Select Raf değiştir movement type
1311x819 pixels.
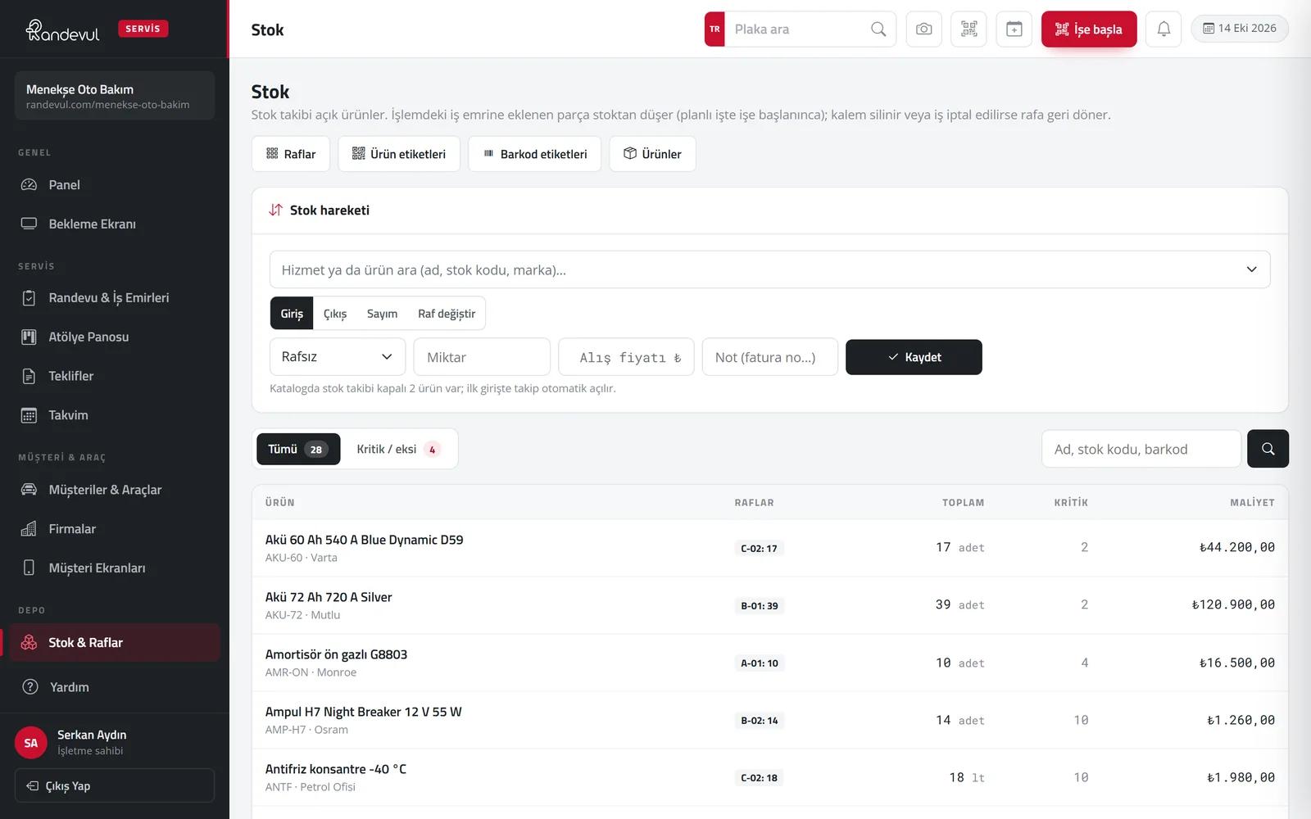pos(447,314)
